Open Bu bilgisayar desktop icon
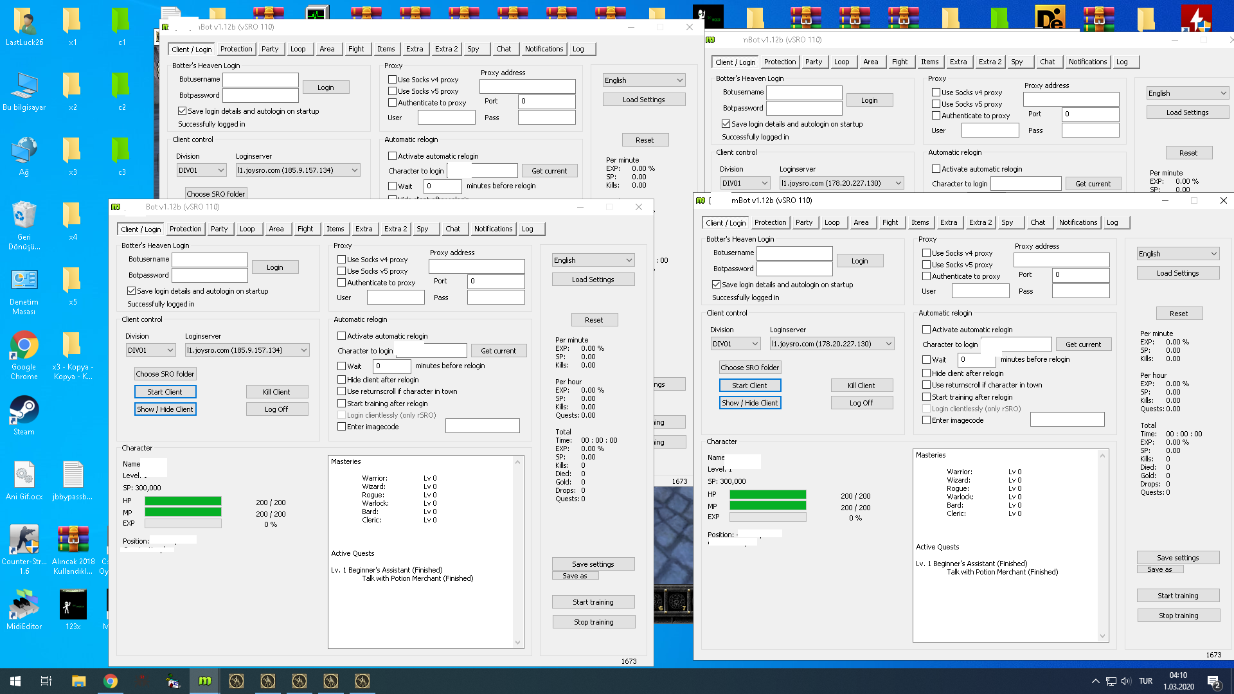This screenshot has width=1234, height=694. pos(24,91)
